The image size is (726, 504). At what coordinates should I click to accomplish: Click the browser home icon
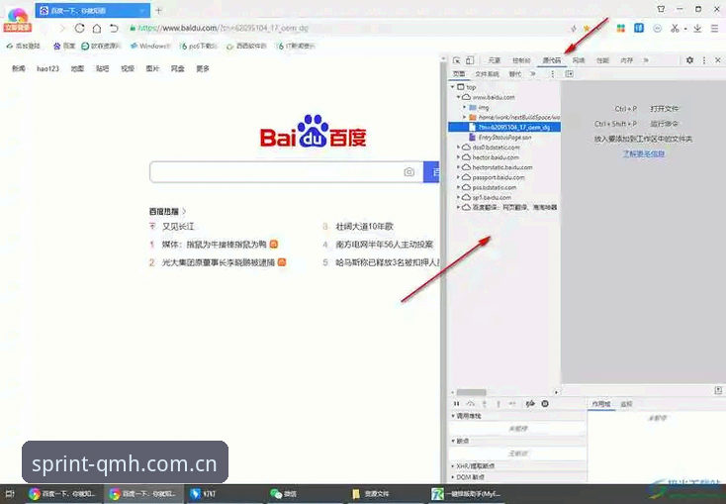click(97, 29)
